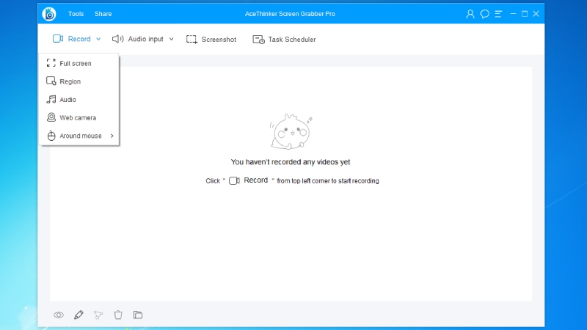Click the share nodes icon in bottom toolbar
Viewport: 587px width, 330px height.
[x=98, y=315]
